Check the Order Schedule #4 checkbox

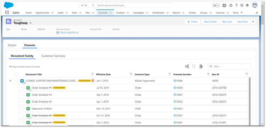pyautogui.click(x=23, y=95)
